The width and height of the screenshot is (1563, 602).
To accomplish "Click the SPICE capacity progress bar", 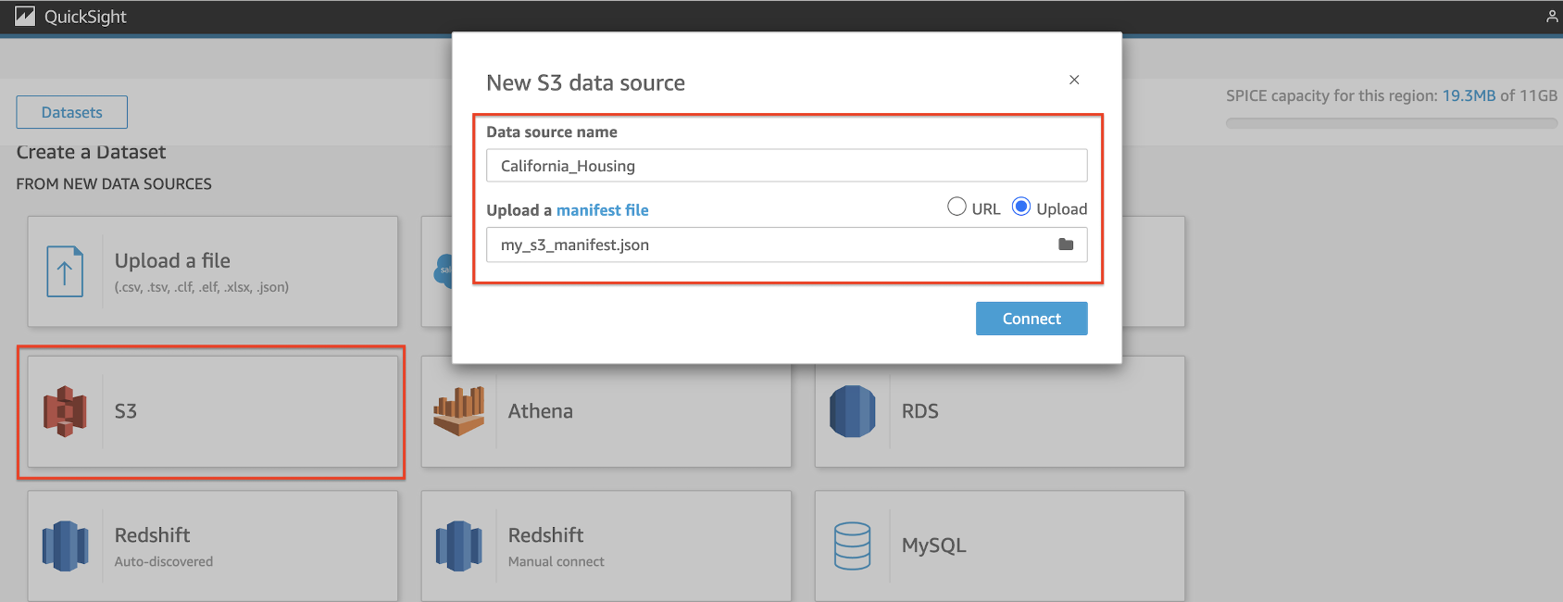I will point(1392,123).
